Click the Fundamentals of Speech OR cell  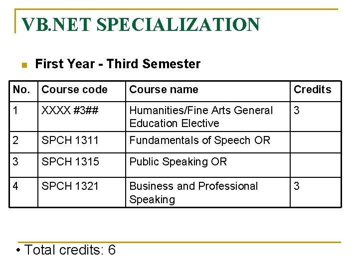tap(199, 140)
